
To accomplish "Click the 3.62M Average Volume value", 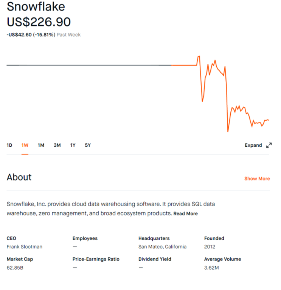I will [211, 267].
